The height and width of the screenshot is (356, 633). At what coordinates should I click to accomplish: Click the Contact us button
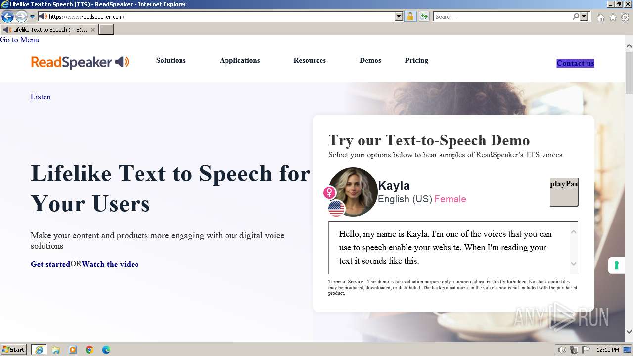[x=575, y=63]
